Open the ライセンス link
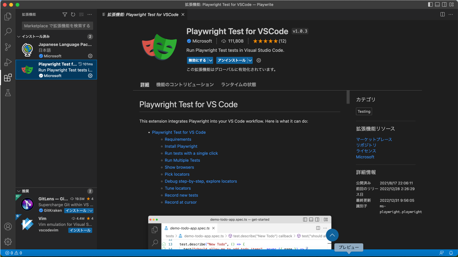 pyautogui.click(x=366, y=151)
